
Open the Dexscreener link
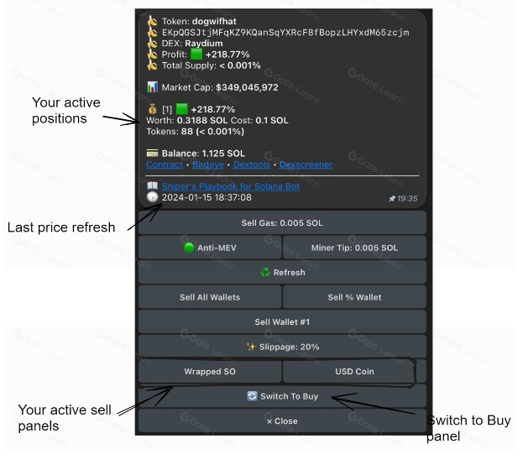pyautogui.click(x=306, y=164)
